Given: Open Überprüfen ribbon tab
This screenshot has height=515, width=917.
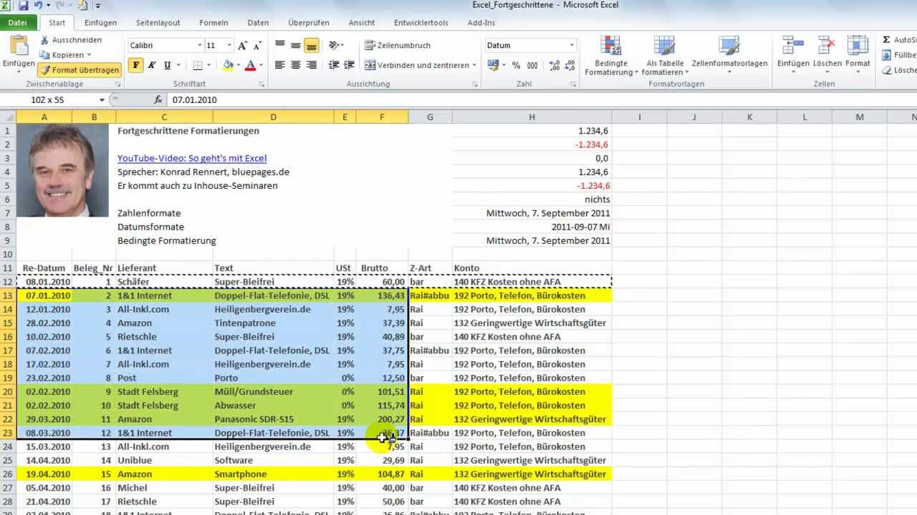Looking at the screenshot, I should (x=309, y=23).
